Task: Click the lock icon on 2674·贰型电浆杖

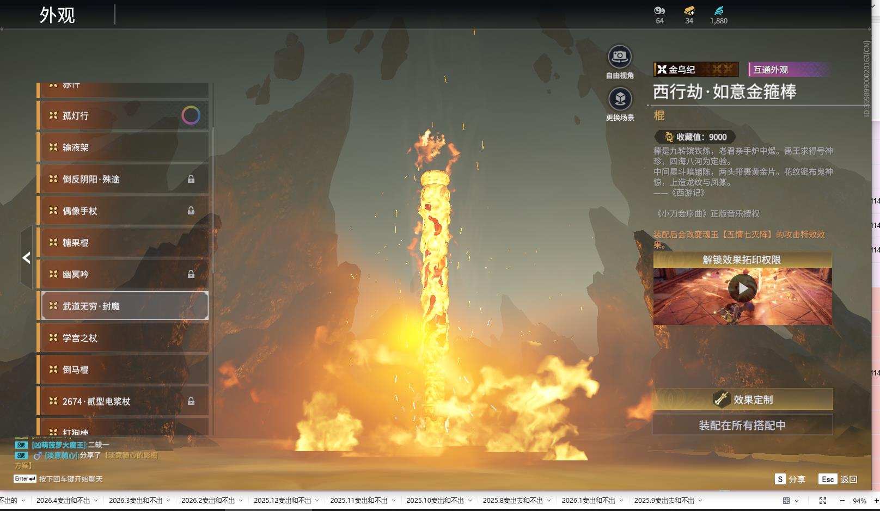Action: [191, 401]
